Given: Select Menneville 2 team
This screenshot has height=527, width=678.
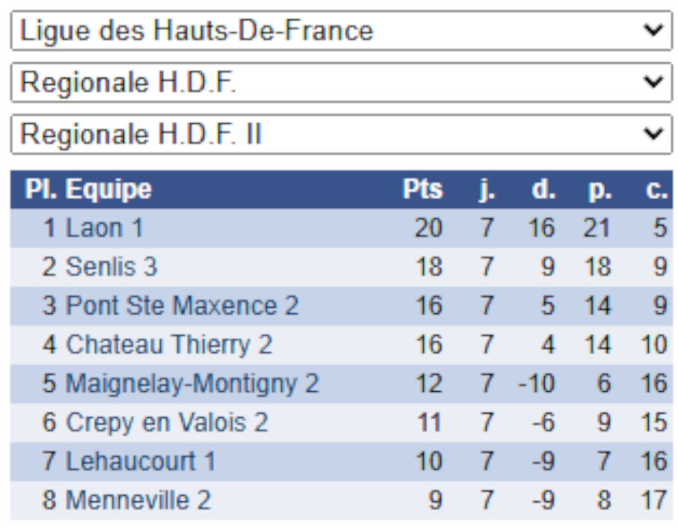Looking at the screenshot, I should point(138,500).
